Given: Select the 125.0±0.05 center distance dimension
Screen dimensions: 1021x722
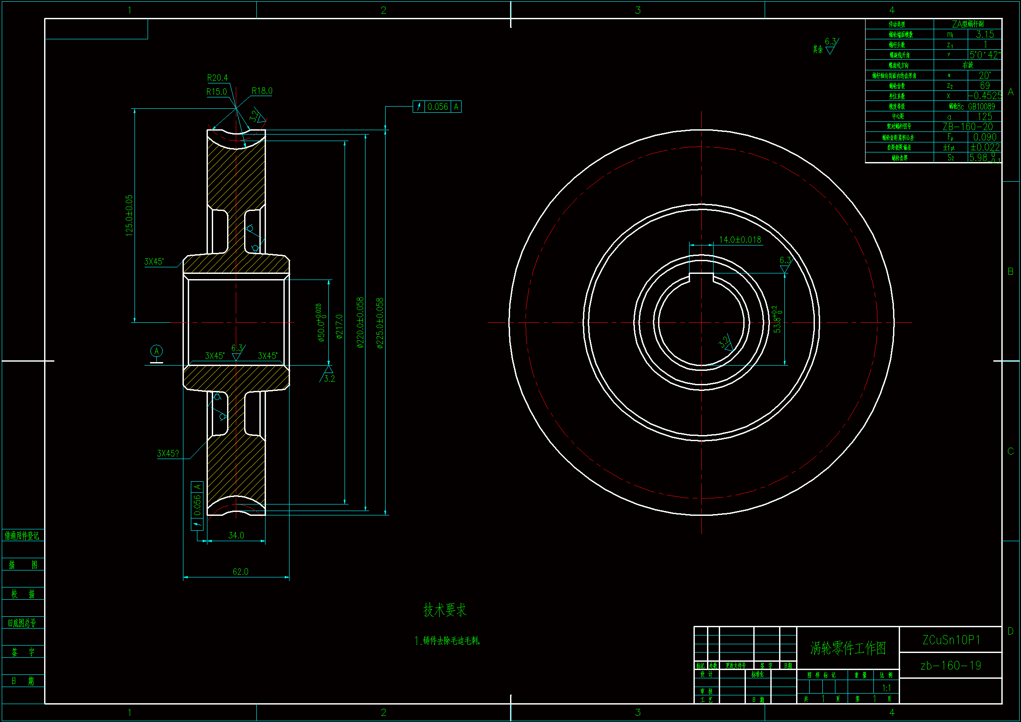Looking at the screenshot, I should (x=129, y=215).
